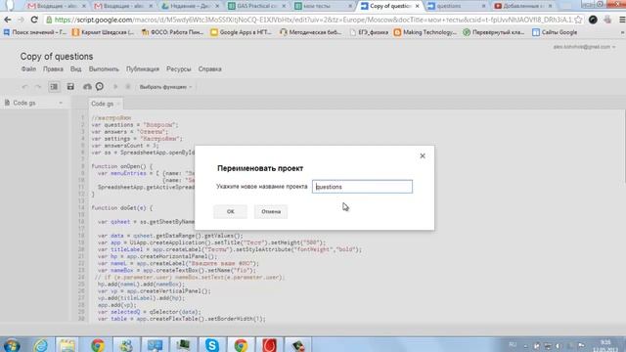Open Кармат Шведская bookmark

[x=104, y=32]
